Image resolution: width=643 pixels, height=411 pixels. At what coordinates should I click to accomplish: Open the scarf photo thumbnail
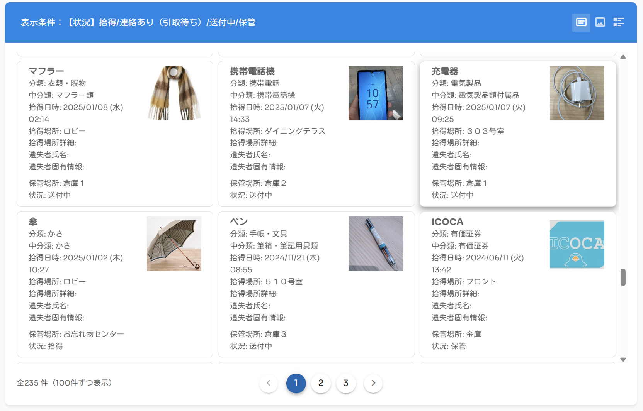tap(174, 93)
